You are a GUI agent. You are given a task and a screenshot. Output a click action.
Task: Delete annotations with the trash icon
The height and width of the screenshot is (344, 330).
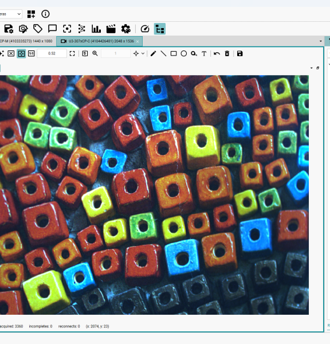tap(227, 53)
